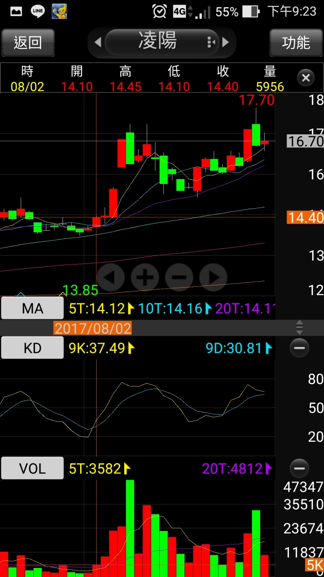Image resolution: width=324 pixels, height=577 pixels.
Task: Move chart cursor left with overlay arrow
Action: (111, 277)
